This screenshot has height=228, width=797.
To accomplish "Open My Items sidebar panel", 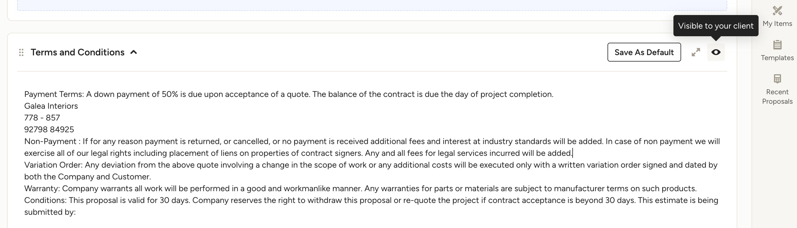I will point(777,16).
